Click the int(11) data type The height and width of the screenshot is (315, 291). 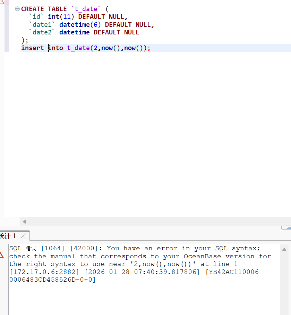[x=61, y=17]
